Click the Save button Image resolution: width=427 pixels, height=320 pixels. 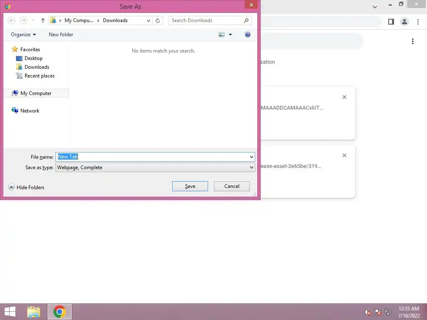point(190,186)
